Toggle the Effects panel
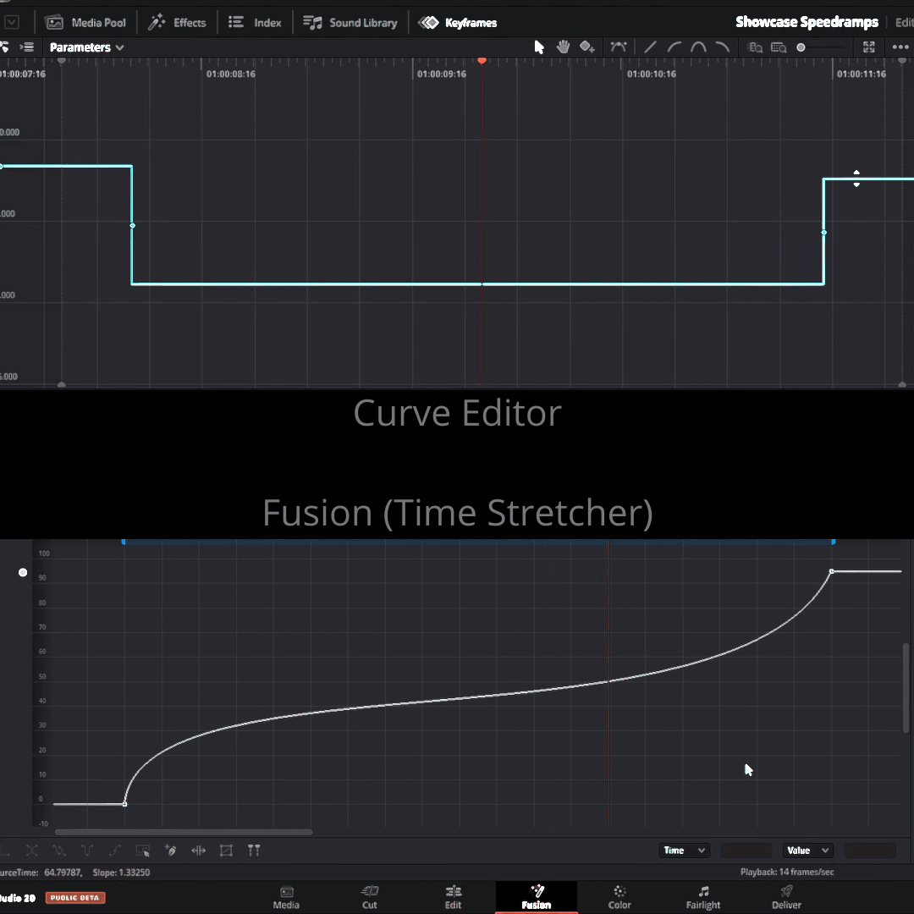Viewport: 914px width, 914px height. [177, 23]
